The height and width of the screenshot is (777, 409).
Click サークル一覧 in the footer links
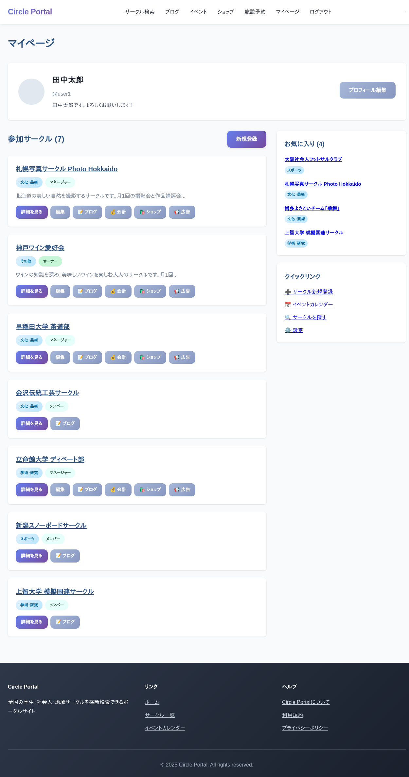[x=160, y=715]
